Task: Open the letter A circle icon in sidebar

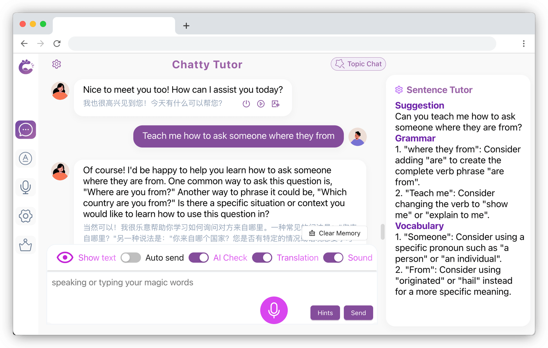Action: tap(26, 158)
